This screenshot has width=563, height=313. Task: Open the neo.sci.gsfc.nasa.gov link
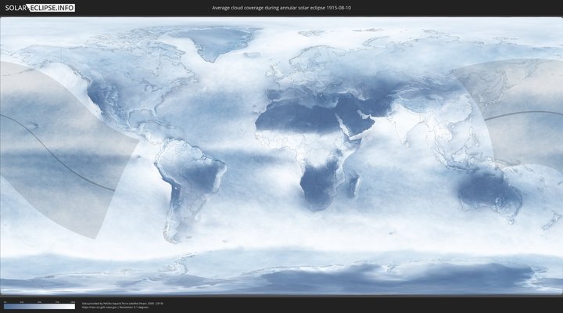[x=103, y=308]
